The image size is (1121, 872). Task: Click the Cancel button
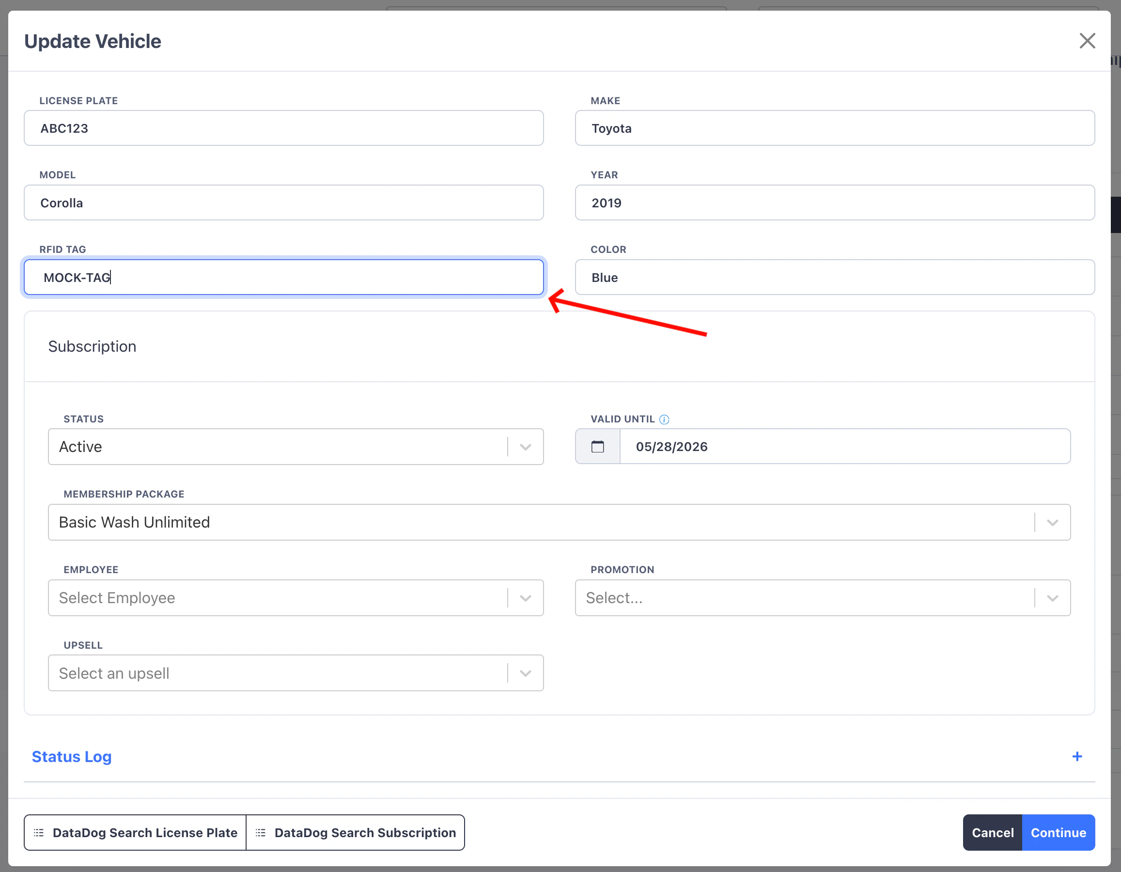click(x=993, y=832)
